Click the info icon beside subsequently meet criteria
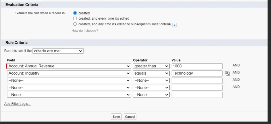271x124 pixels. tap(174, 25)
